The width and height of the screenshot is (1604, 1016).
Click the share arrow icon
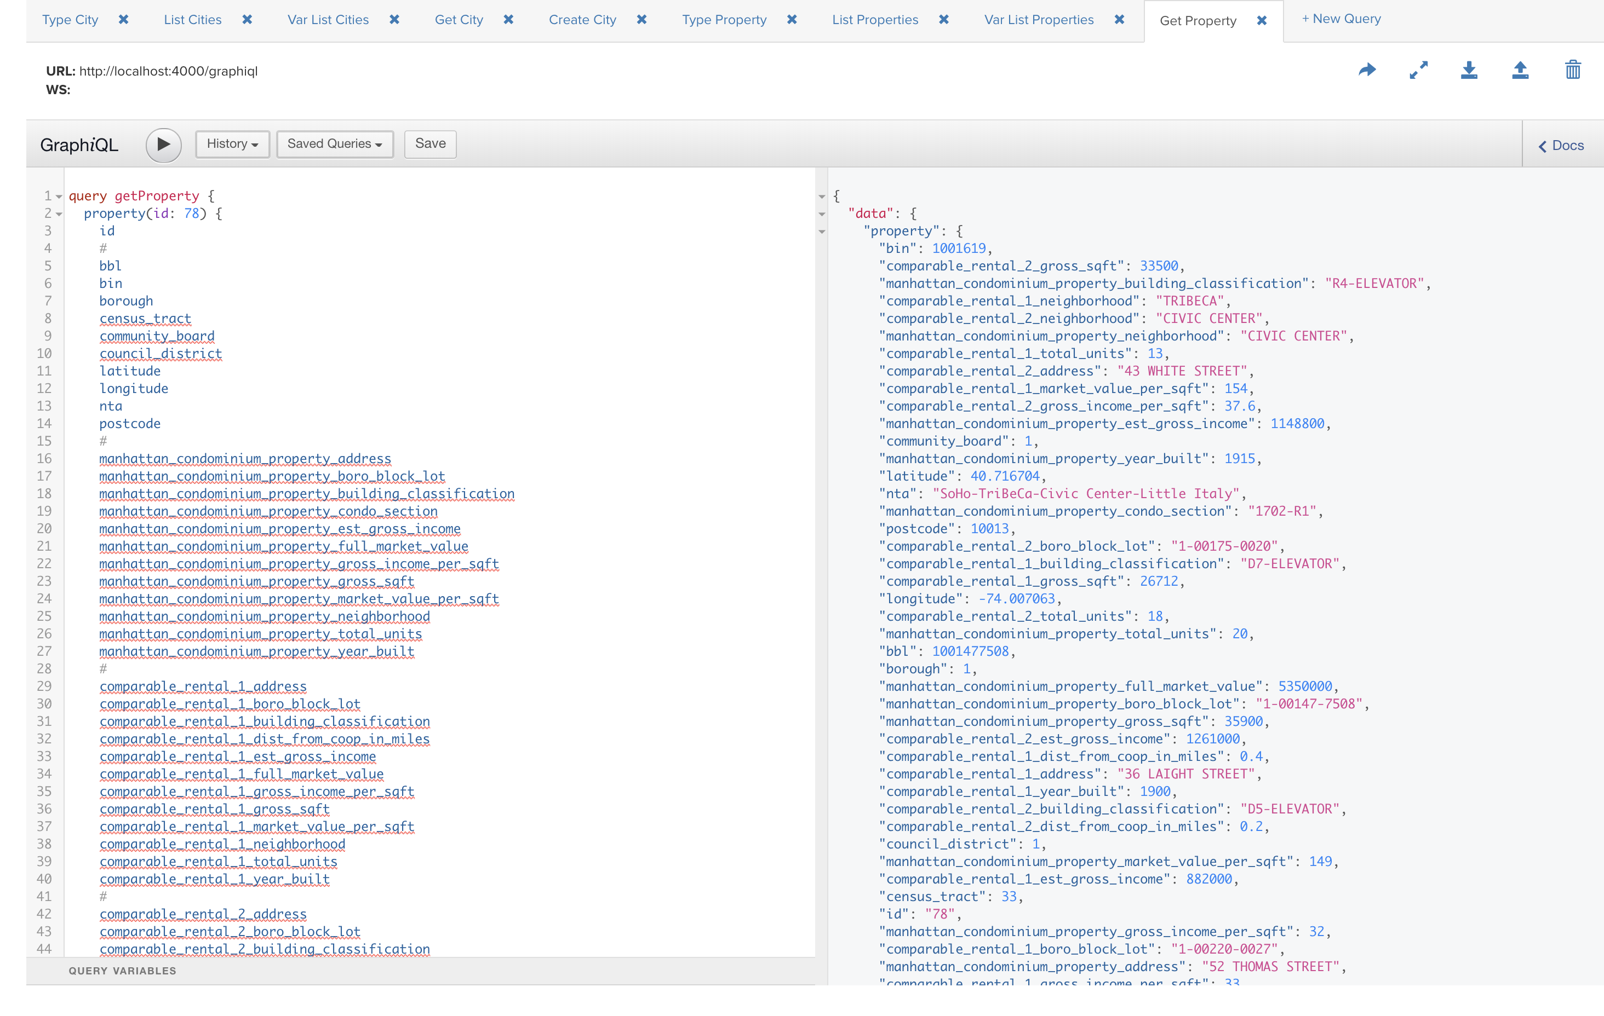pos(1367,70)
